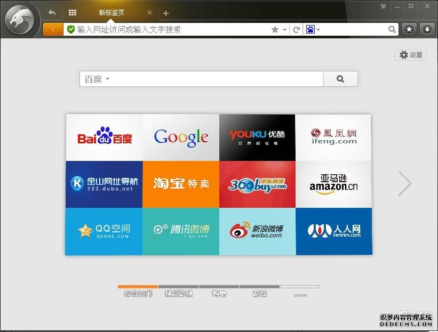Image resolution: width=438 pixels, height=332 pixels.
Task: Click the undo closed tab arrow
Action: coord(52,13)
